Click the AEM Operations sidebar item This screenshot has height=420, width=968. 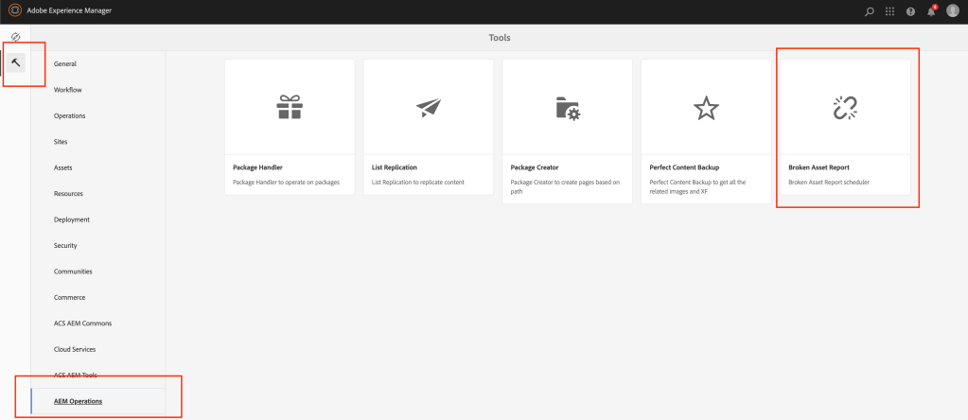[x=79, y=401]
